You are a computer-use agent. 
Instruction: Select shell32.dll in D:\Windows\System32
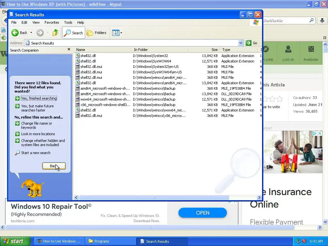coord(88,56)
